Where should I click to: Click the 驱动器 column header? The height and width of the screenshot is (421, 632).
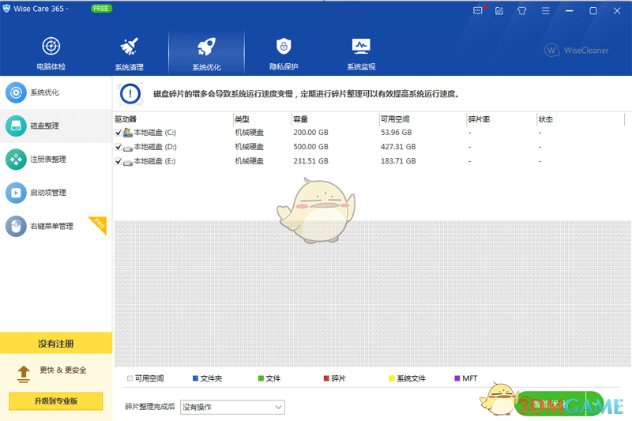point(126,119)
